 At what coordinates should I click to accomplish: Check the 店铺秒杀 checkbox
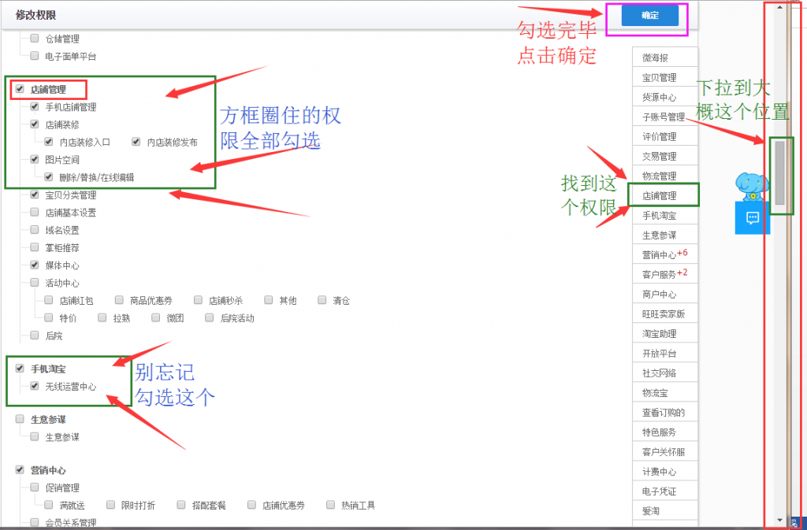click(x=198, y=300)
